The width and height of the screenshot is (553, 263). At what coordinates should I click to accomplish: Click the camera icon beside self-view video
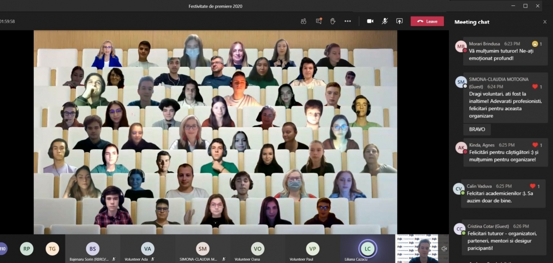(x=444, y=249)
